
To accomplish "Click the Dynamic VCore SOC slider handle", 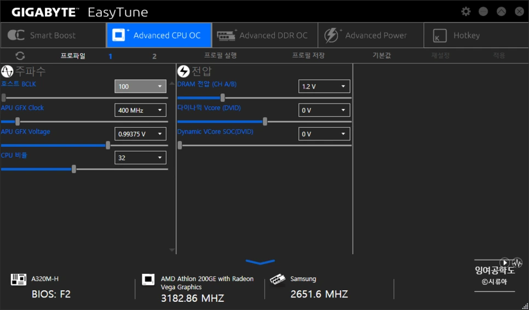I will tap(180, 145).
